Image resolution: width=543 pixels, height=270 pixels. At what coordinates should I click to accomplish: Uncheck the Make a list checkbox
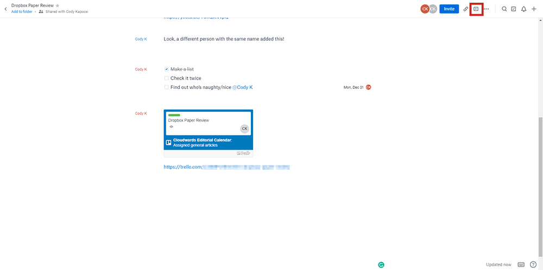point(167,69)
